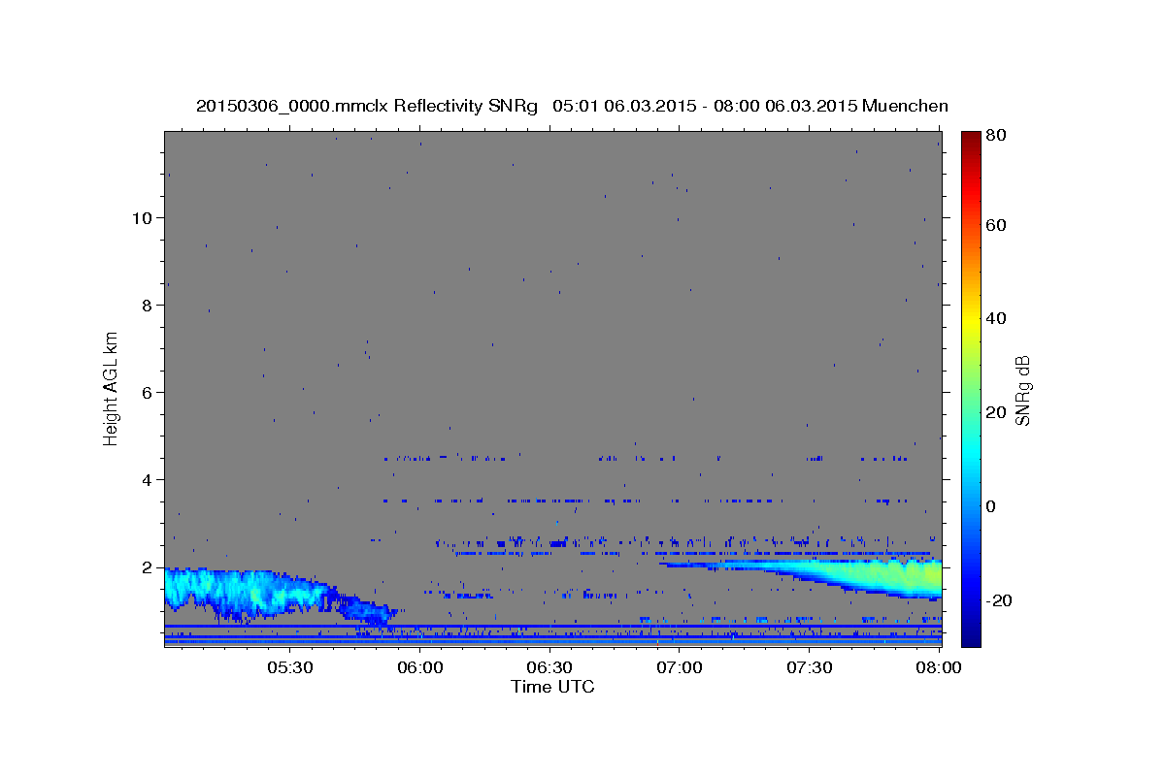Click the "Time UTC" axis label
Viewport: 1165px width, 776px height.
click(x=552, y=687)
